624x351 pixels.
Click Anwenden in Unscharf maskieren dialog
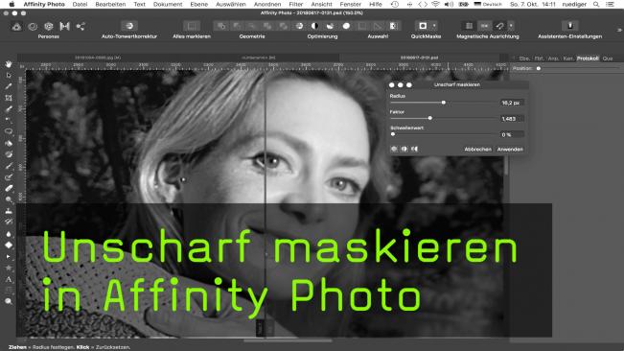[x=510, y=150]
